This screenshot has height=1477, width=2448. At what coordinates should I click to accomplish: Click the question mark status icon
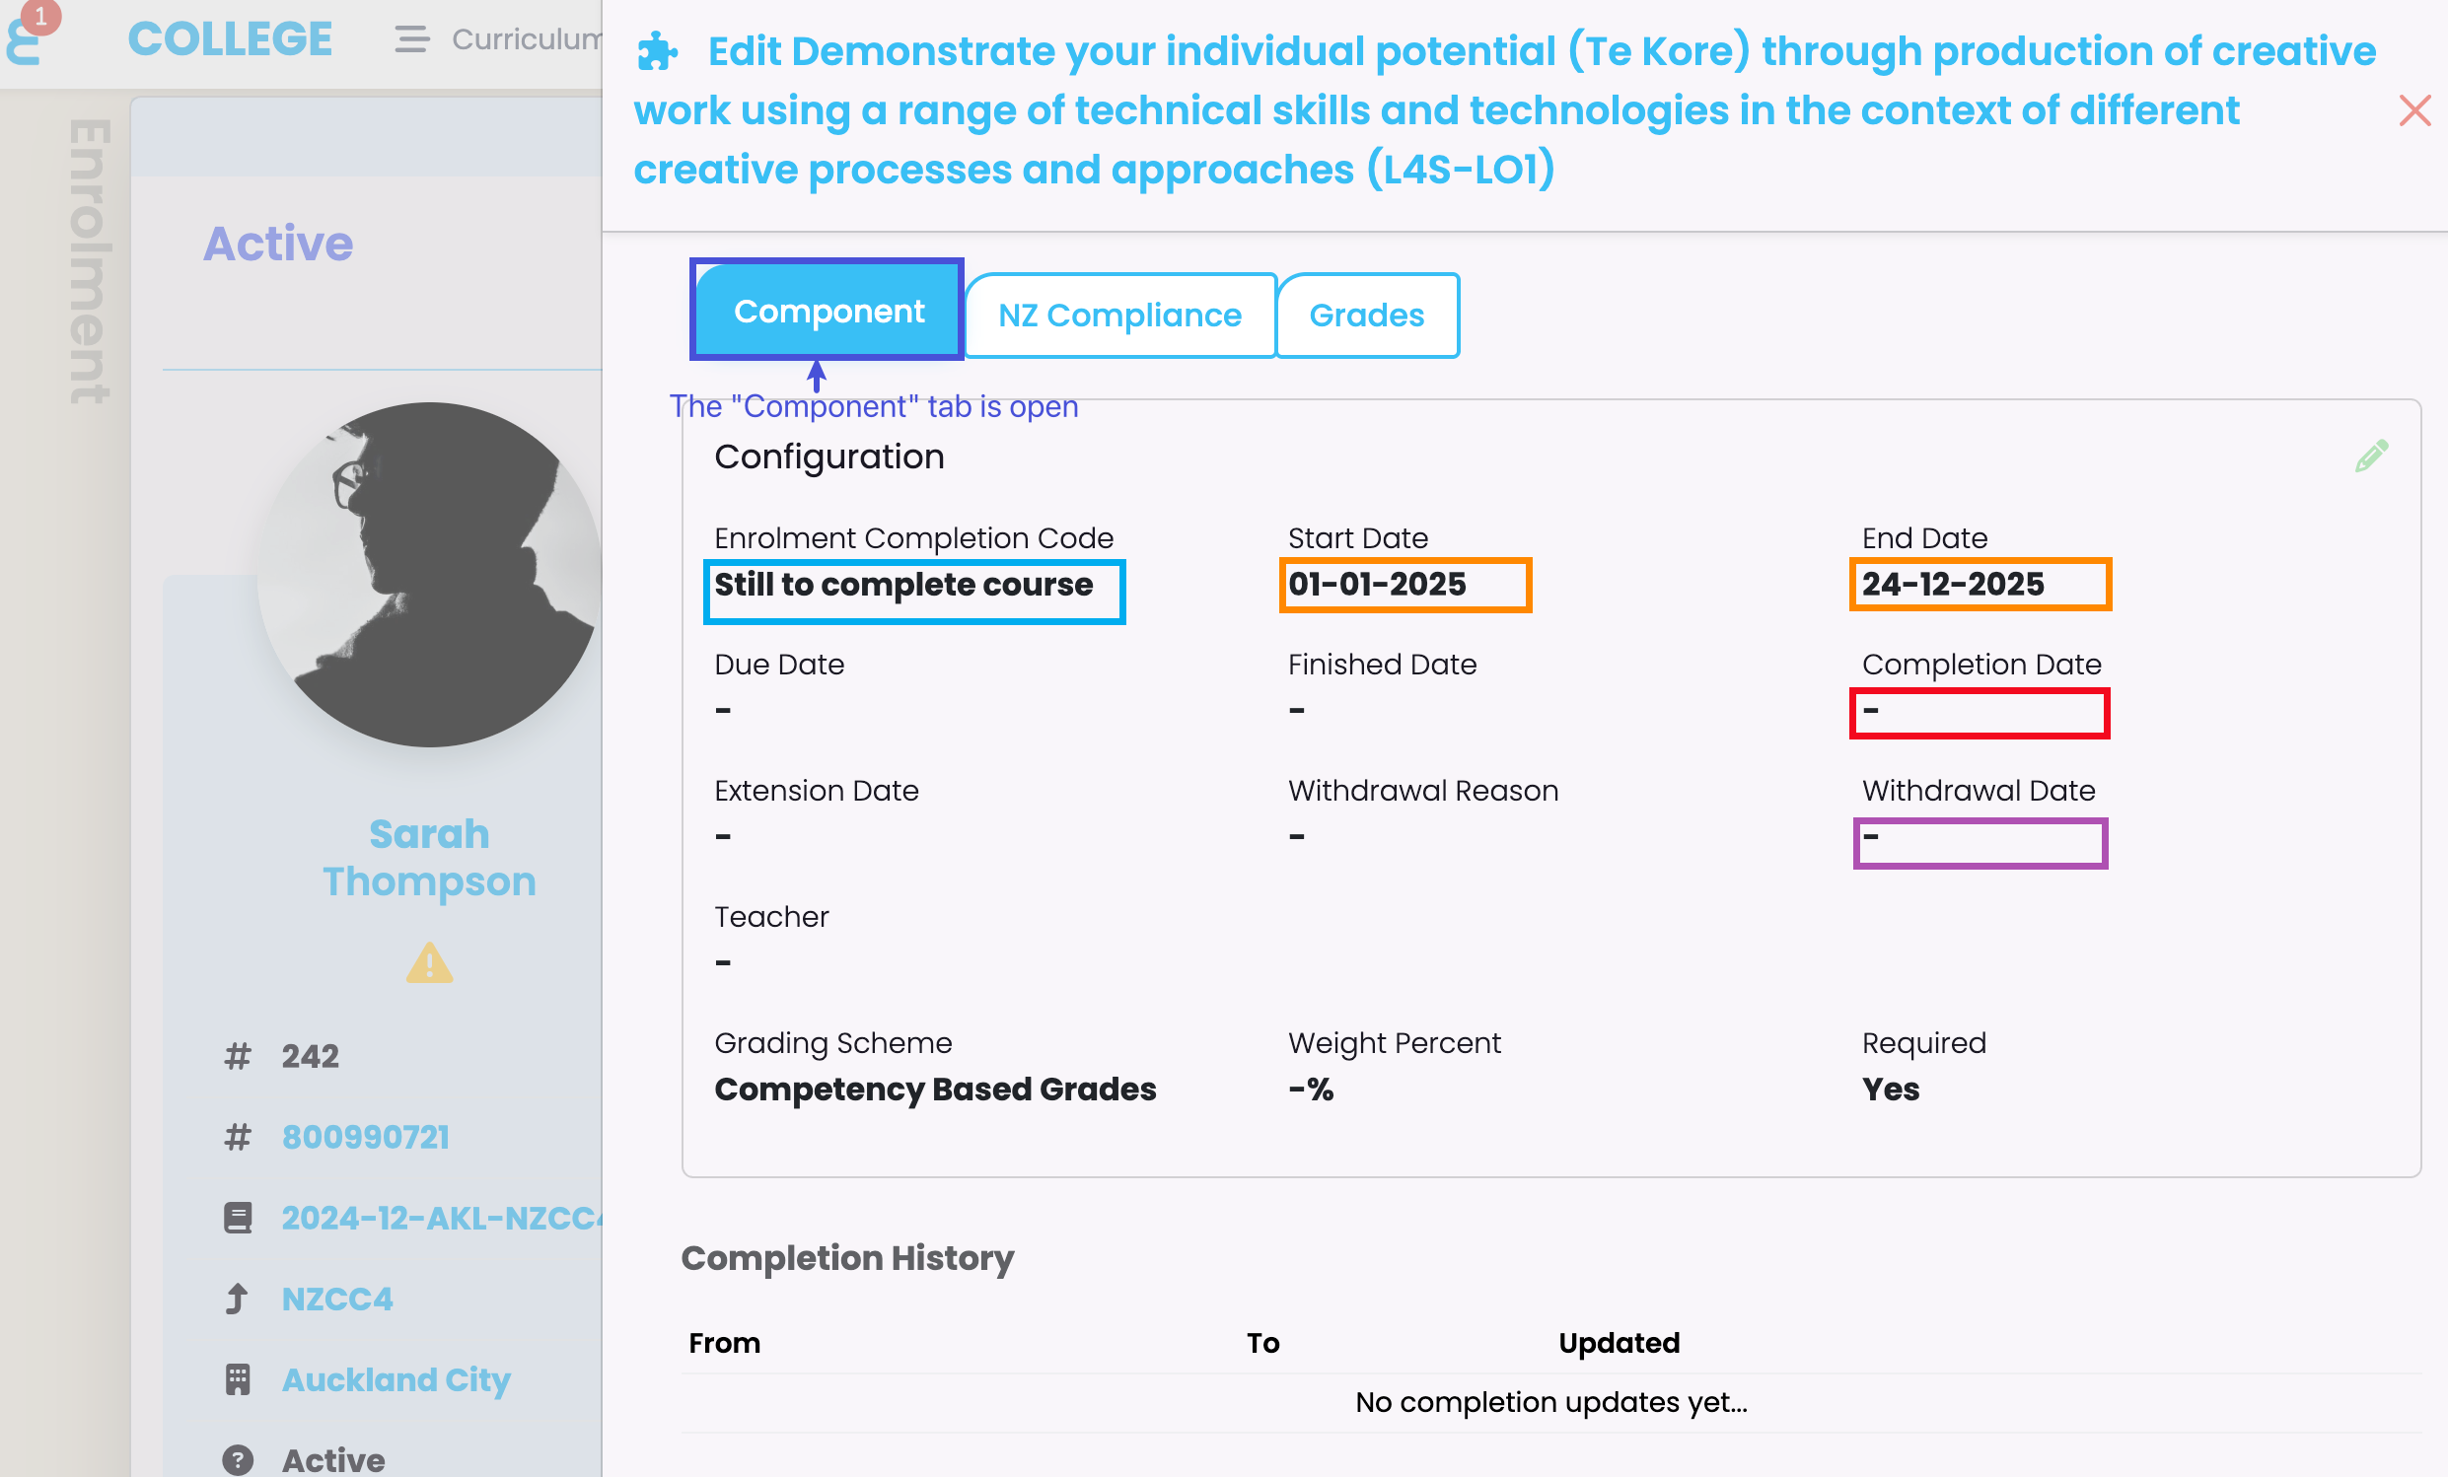point(238,1459)
